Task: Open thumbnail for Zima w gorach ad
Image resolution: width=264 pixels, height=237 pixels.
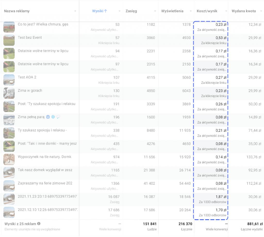Action: [x=9, y=93]
